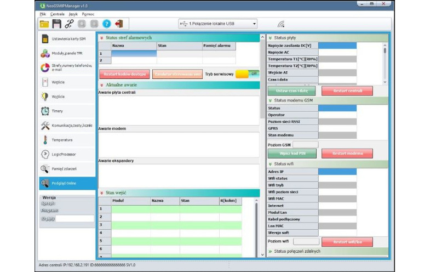430x272 pixels.
Task: Connect using the chain link toolbar icon
Action: [x=69, y=24]
